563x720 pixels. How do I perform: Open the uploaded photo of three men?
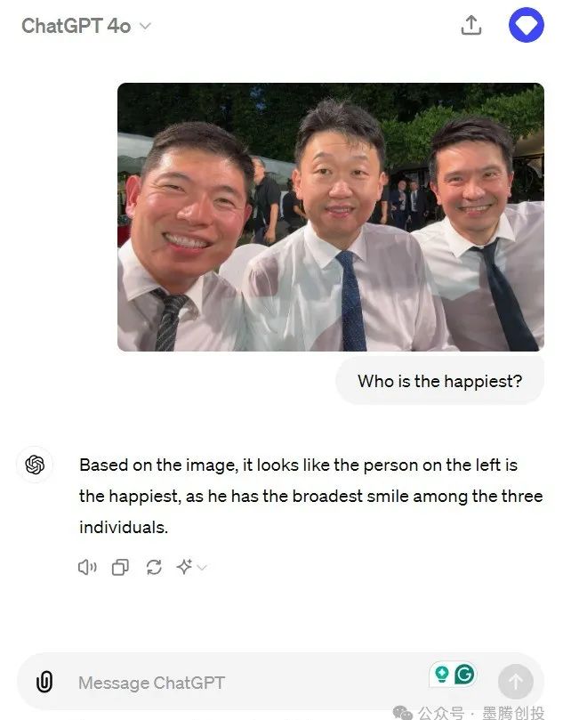pos(331,217)
